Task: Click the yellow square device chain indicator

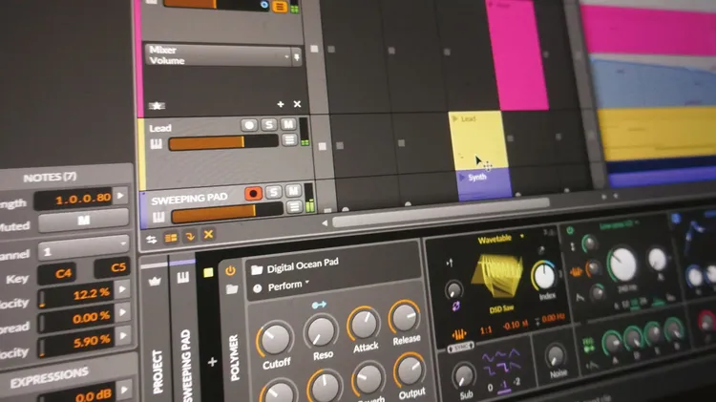Action: (x=208, y=273)
